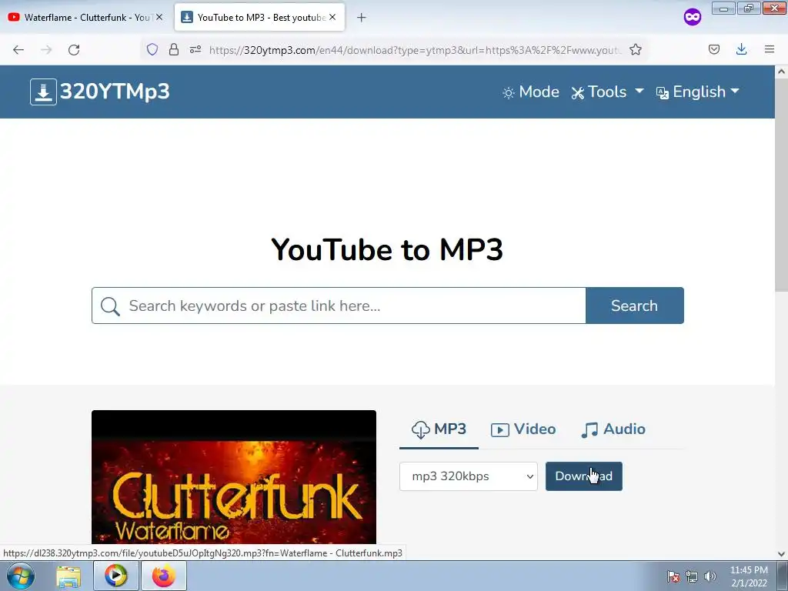The height and width of the screenshot is (591, 788).
Task: Open the Windows Start menu
Action: click(21, 576)
